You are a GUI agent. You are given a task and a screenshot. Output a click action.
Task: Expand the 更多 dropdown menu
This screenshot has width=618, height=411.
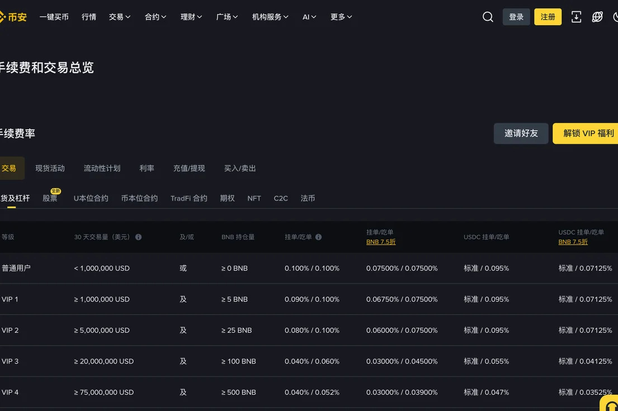[341, 17]
